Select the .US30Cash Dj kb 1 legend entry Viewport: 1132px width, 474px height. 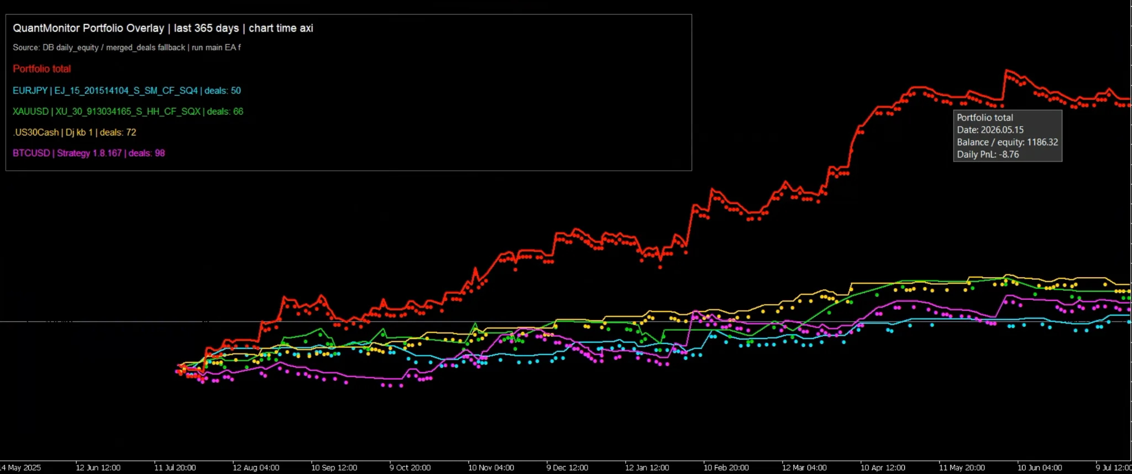[x=75, y=133]
